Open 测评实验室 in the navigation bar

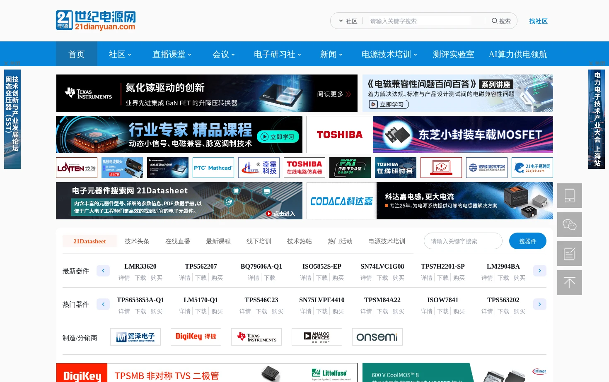[x=453, y=54]
